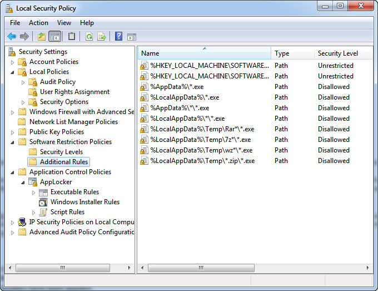Click the blue Back arrow toolbar icon

[x=12, y=37]
